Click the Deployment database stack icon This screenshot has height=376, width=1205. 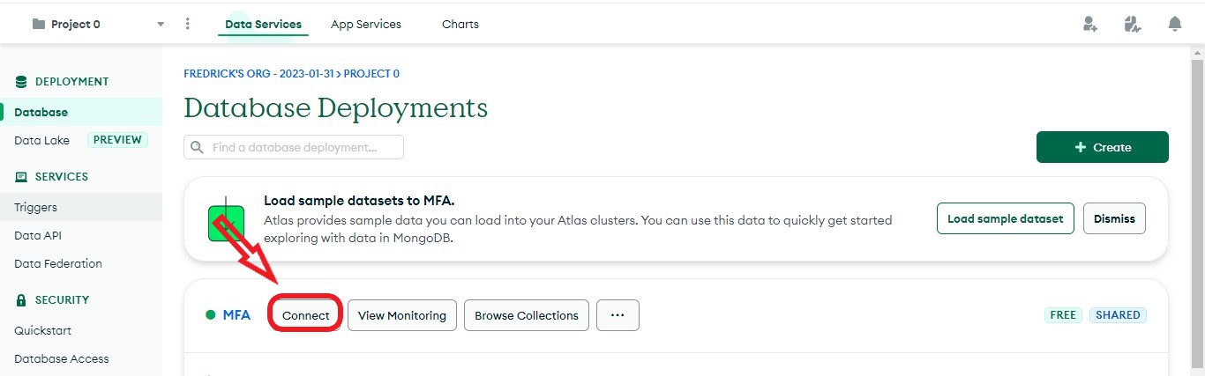(x=21, y=82)
